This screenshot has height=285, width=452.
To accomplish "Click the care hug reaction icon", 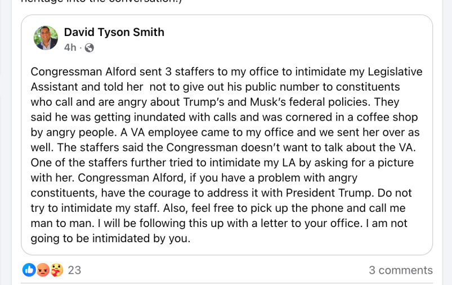I will 56,270.
